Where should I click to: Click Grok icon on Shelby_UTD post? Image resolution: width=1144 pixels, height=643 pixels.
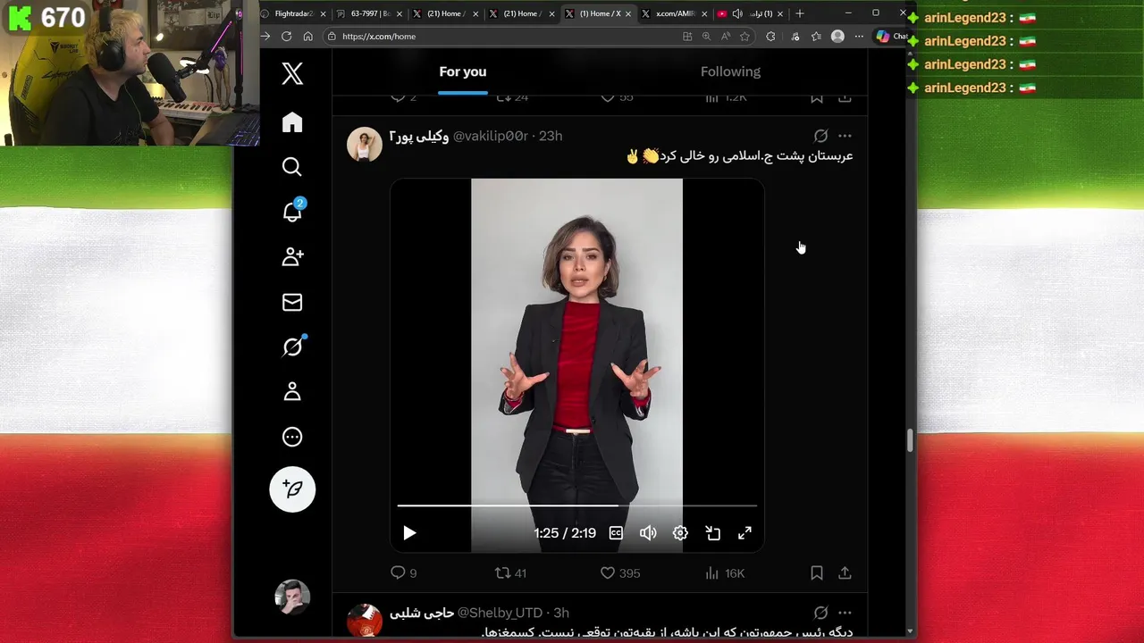pyautogui.click(x=820, y=613)
